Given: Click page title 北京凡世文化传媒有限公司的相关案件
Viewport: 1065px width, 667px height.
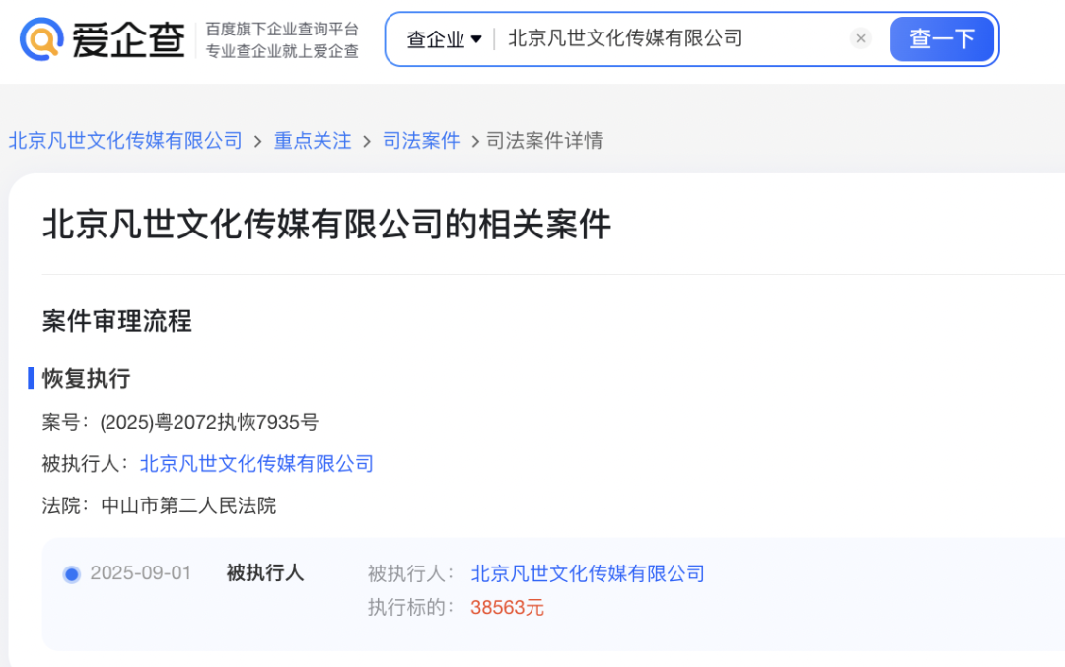Looking at the screenshot, I should 326,224.
